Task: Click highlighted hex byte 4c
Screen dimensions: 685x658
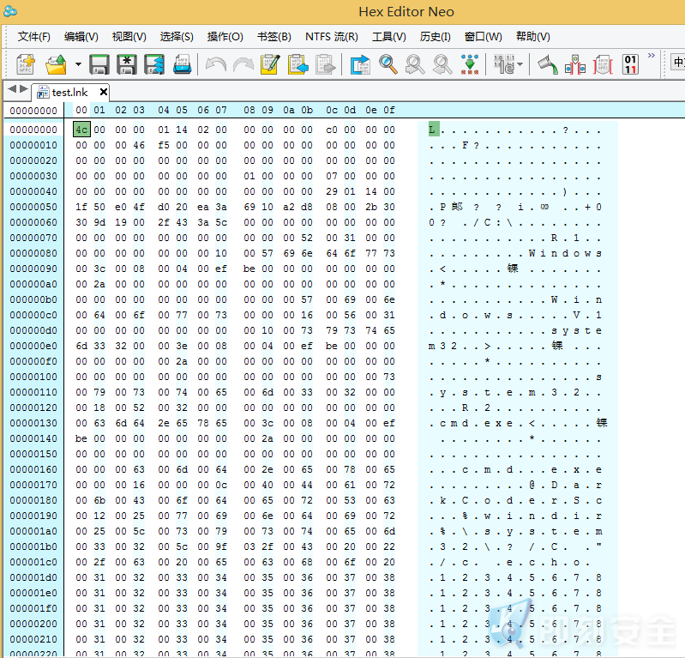Action: tap(81, 130)
